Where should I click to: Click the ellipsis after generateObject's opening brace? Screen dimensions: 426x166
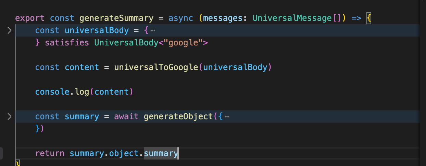click(x=227, y=117)
